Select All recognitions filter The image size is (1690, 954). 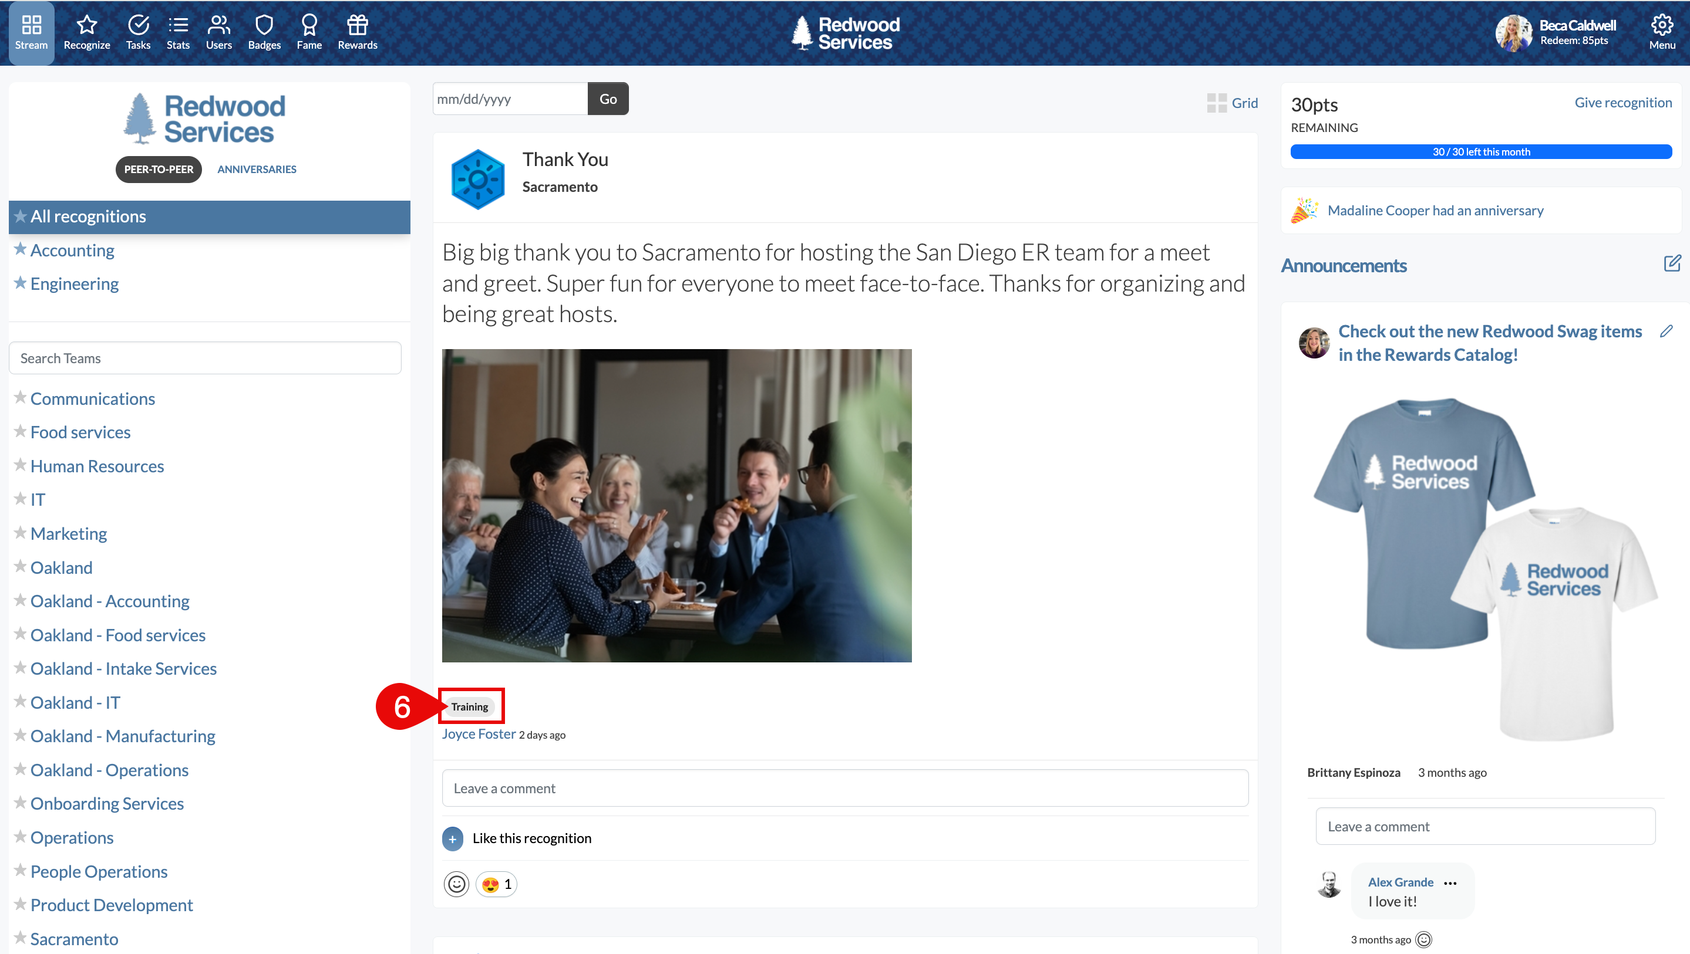[x=209, y=217]
